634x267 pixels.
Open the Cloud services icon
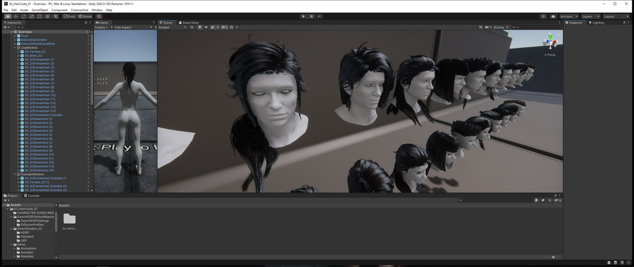pyautogui.click(x=553, y=16)
